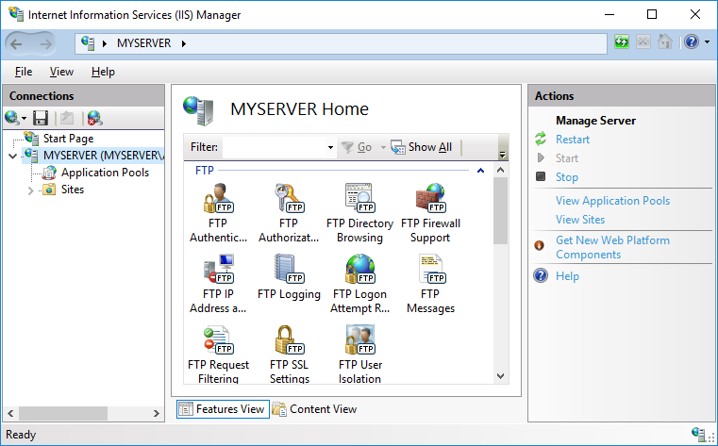Open FTP User Isolation icon
The image size is (718, 446).
click(359, 341)
